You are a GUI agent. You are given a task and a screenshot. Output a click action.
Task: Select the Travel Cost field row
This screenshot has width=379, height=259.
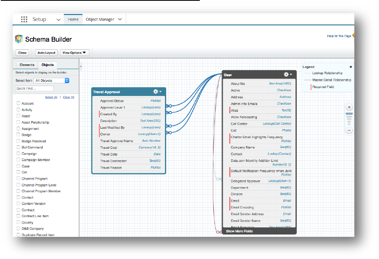pos(130,148)
